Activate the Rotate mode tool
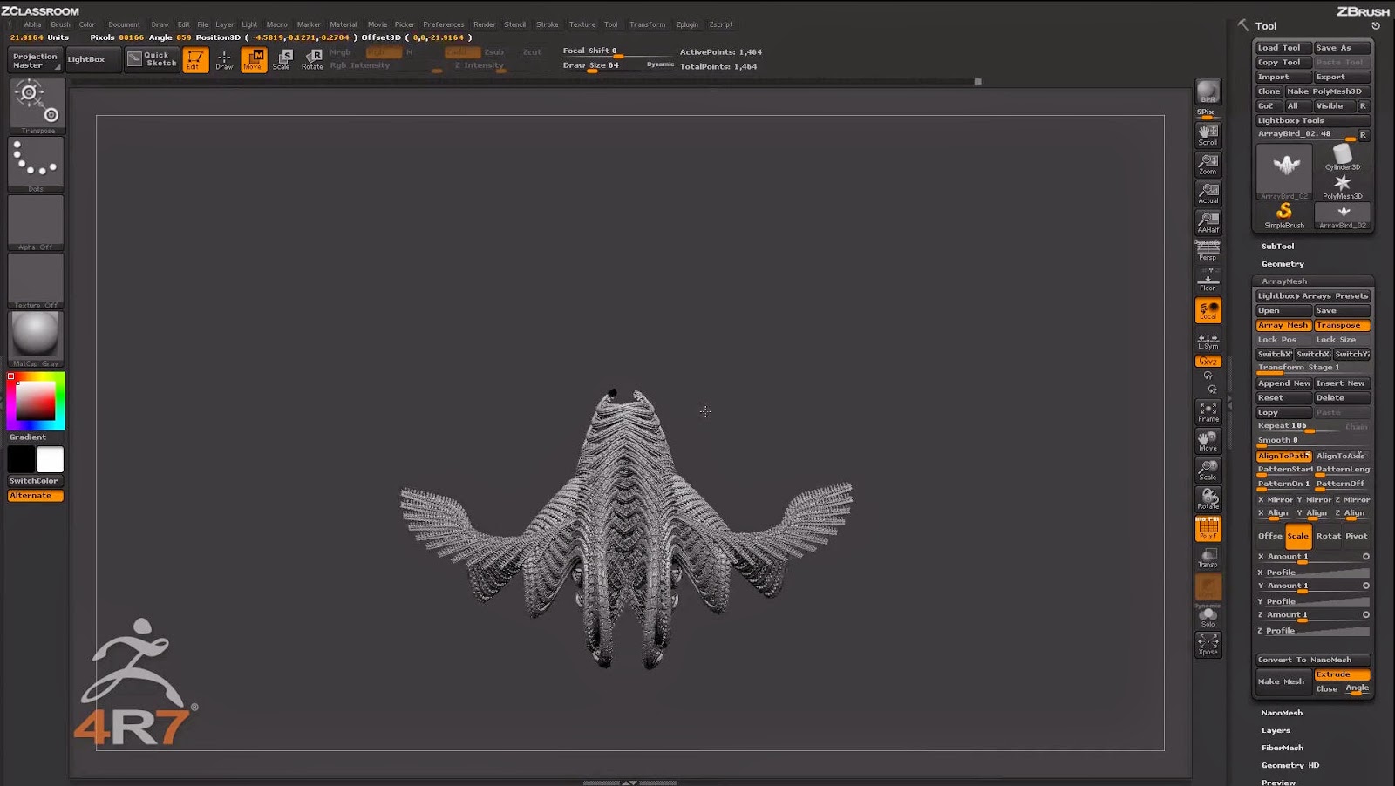The image size is (1395, 786). click(x=311, y=58)
